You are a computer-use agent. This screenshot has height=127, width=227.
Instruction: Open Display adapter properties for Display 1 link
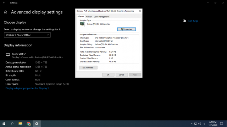pos(27,88)
